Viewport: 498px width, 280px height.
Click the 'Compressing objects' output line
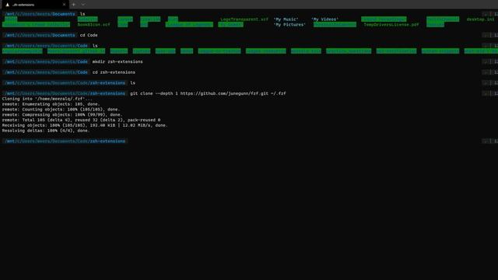[x=62, y=114]
